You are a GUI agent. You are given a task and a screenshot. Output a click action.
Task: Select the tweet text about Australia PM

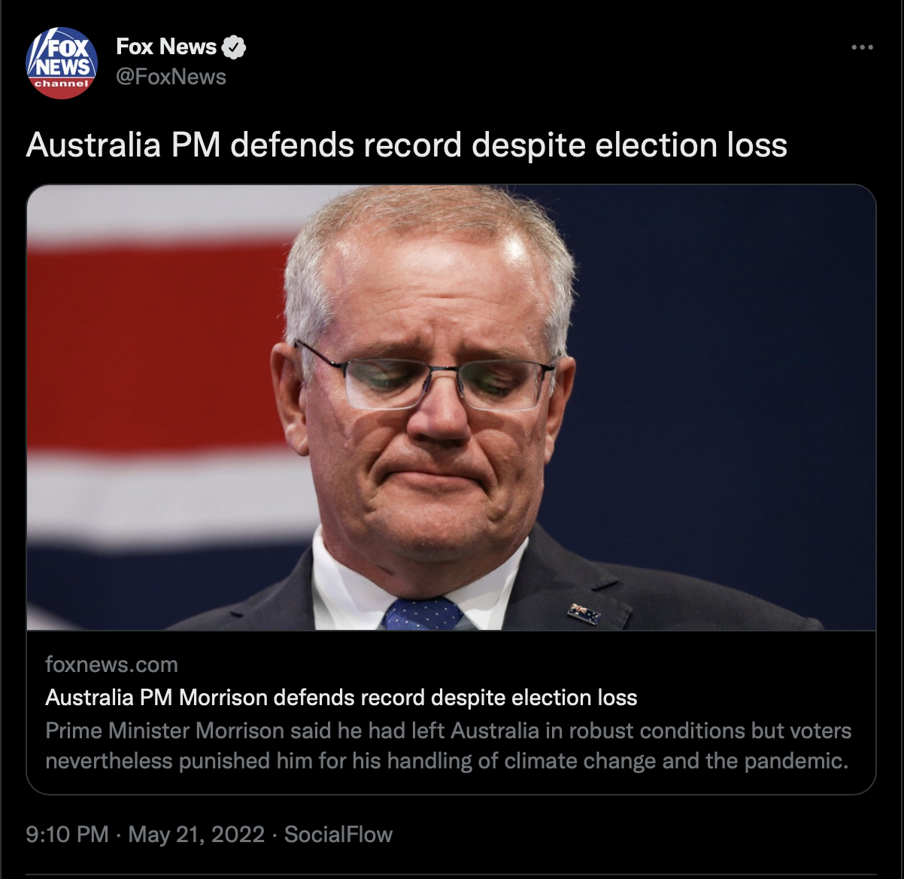click(407, 144)
